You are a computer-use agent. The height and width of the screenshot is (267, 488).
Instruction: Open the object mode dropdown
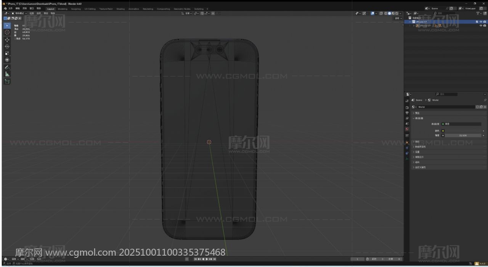coord(19,13)
